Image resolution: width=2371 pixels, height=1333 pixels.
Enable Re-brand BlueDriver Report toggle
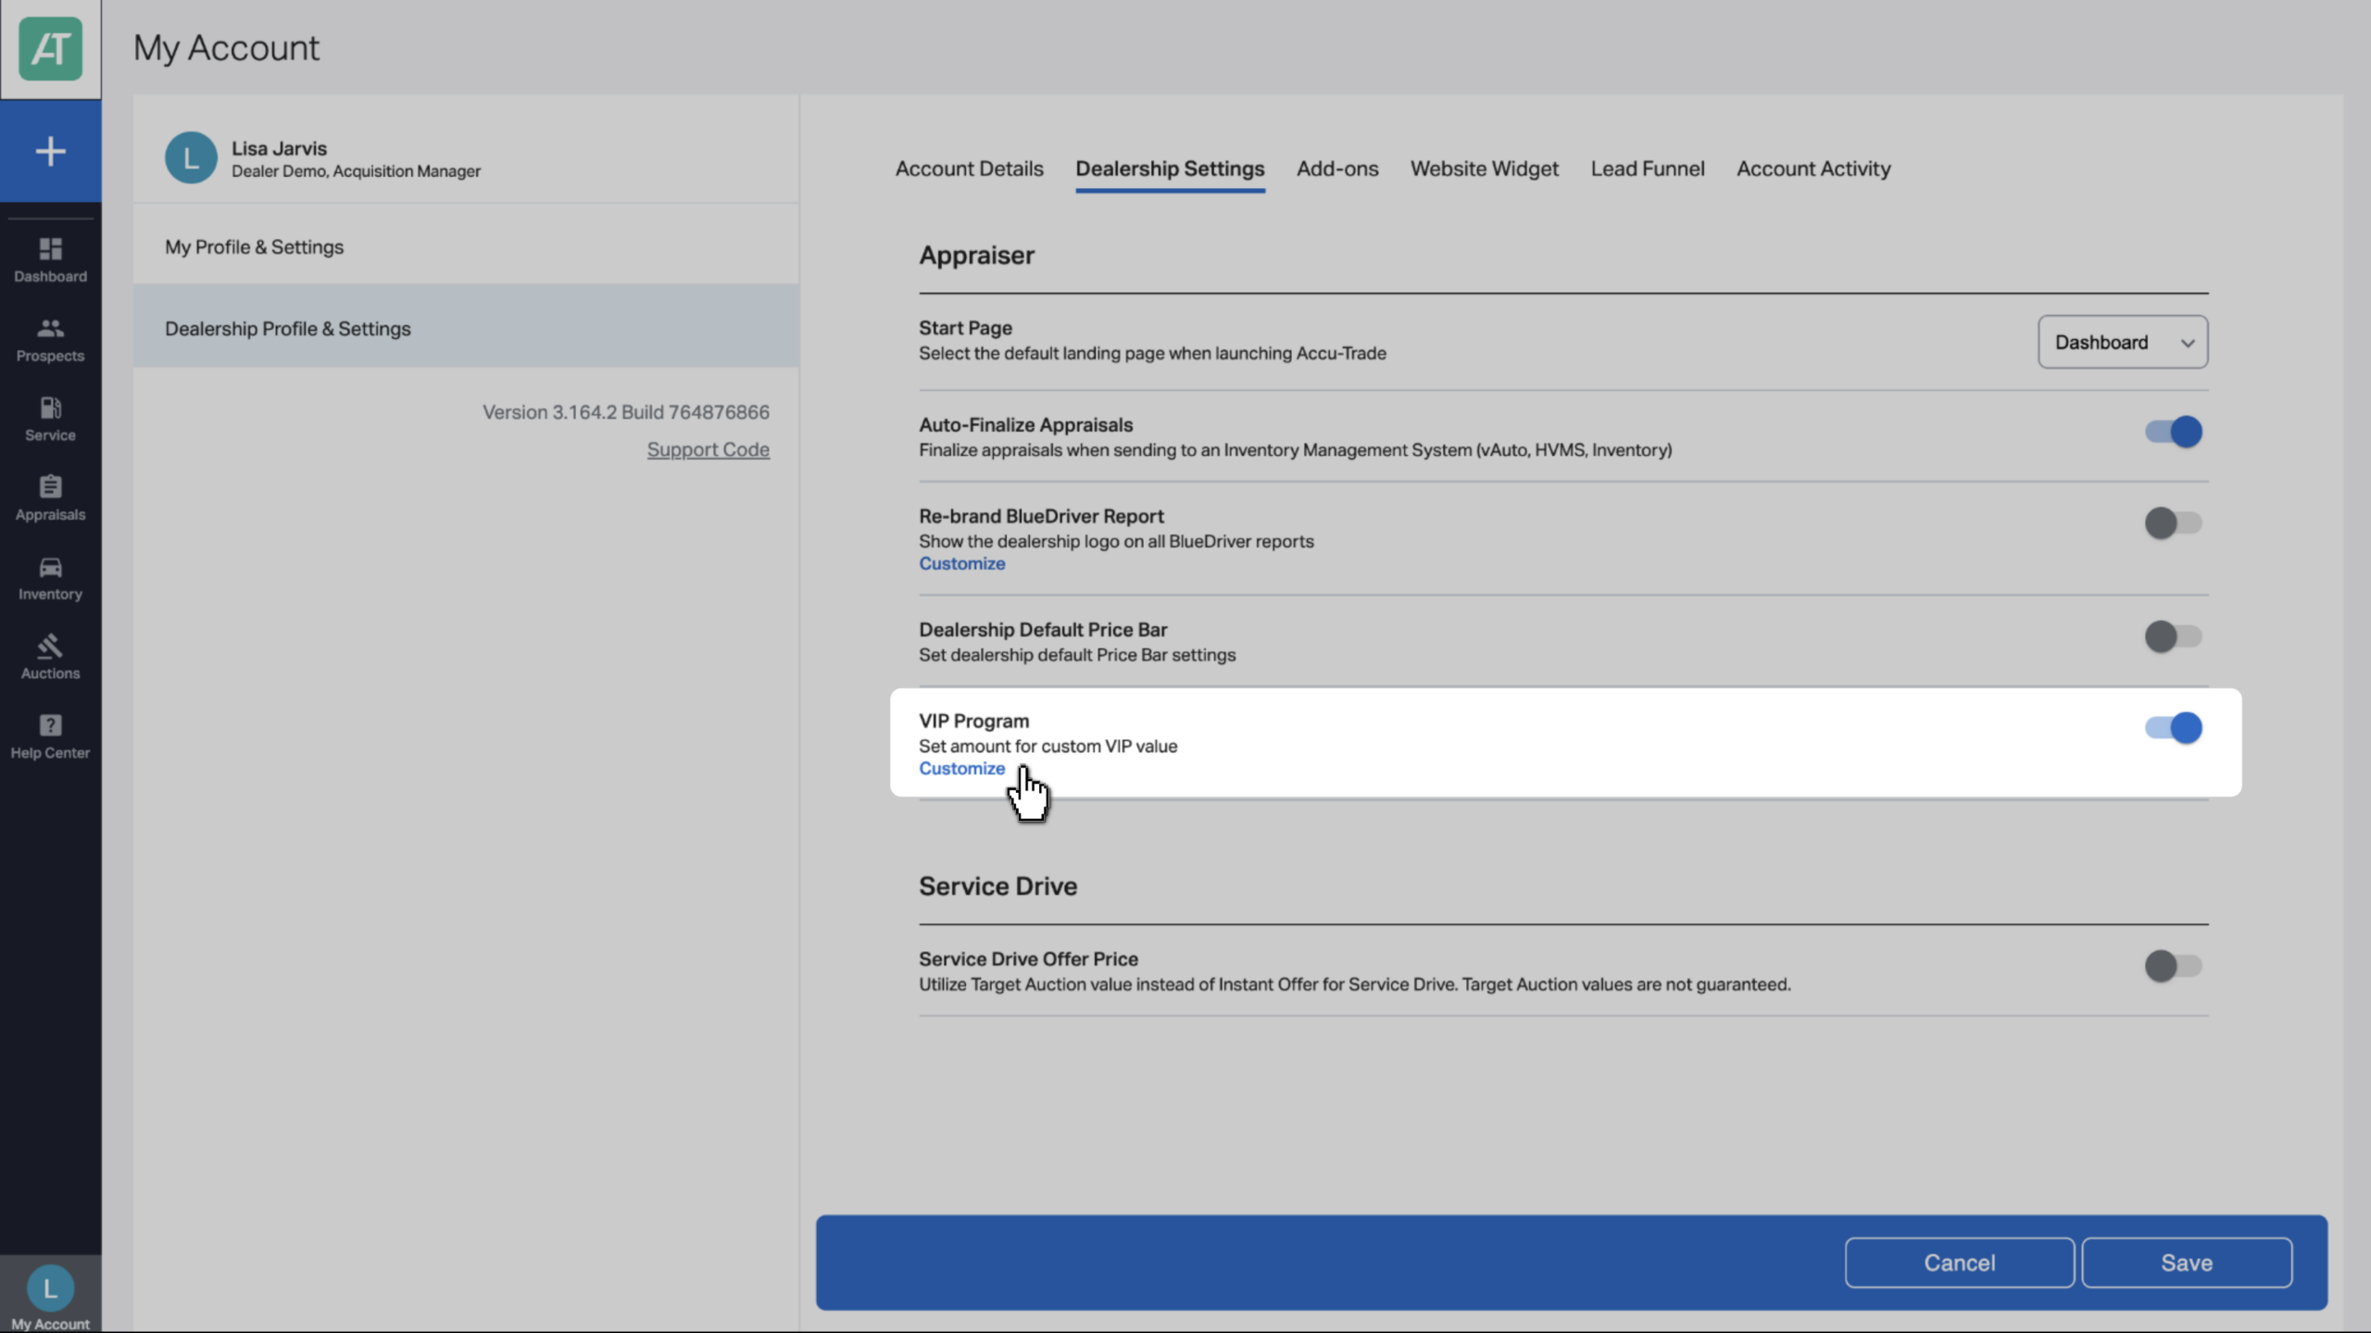[x=2173, y=522]
